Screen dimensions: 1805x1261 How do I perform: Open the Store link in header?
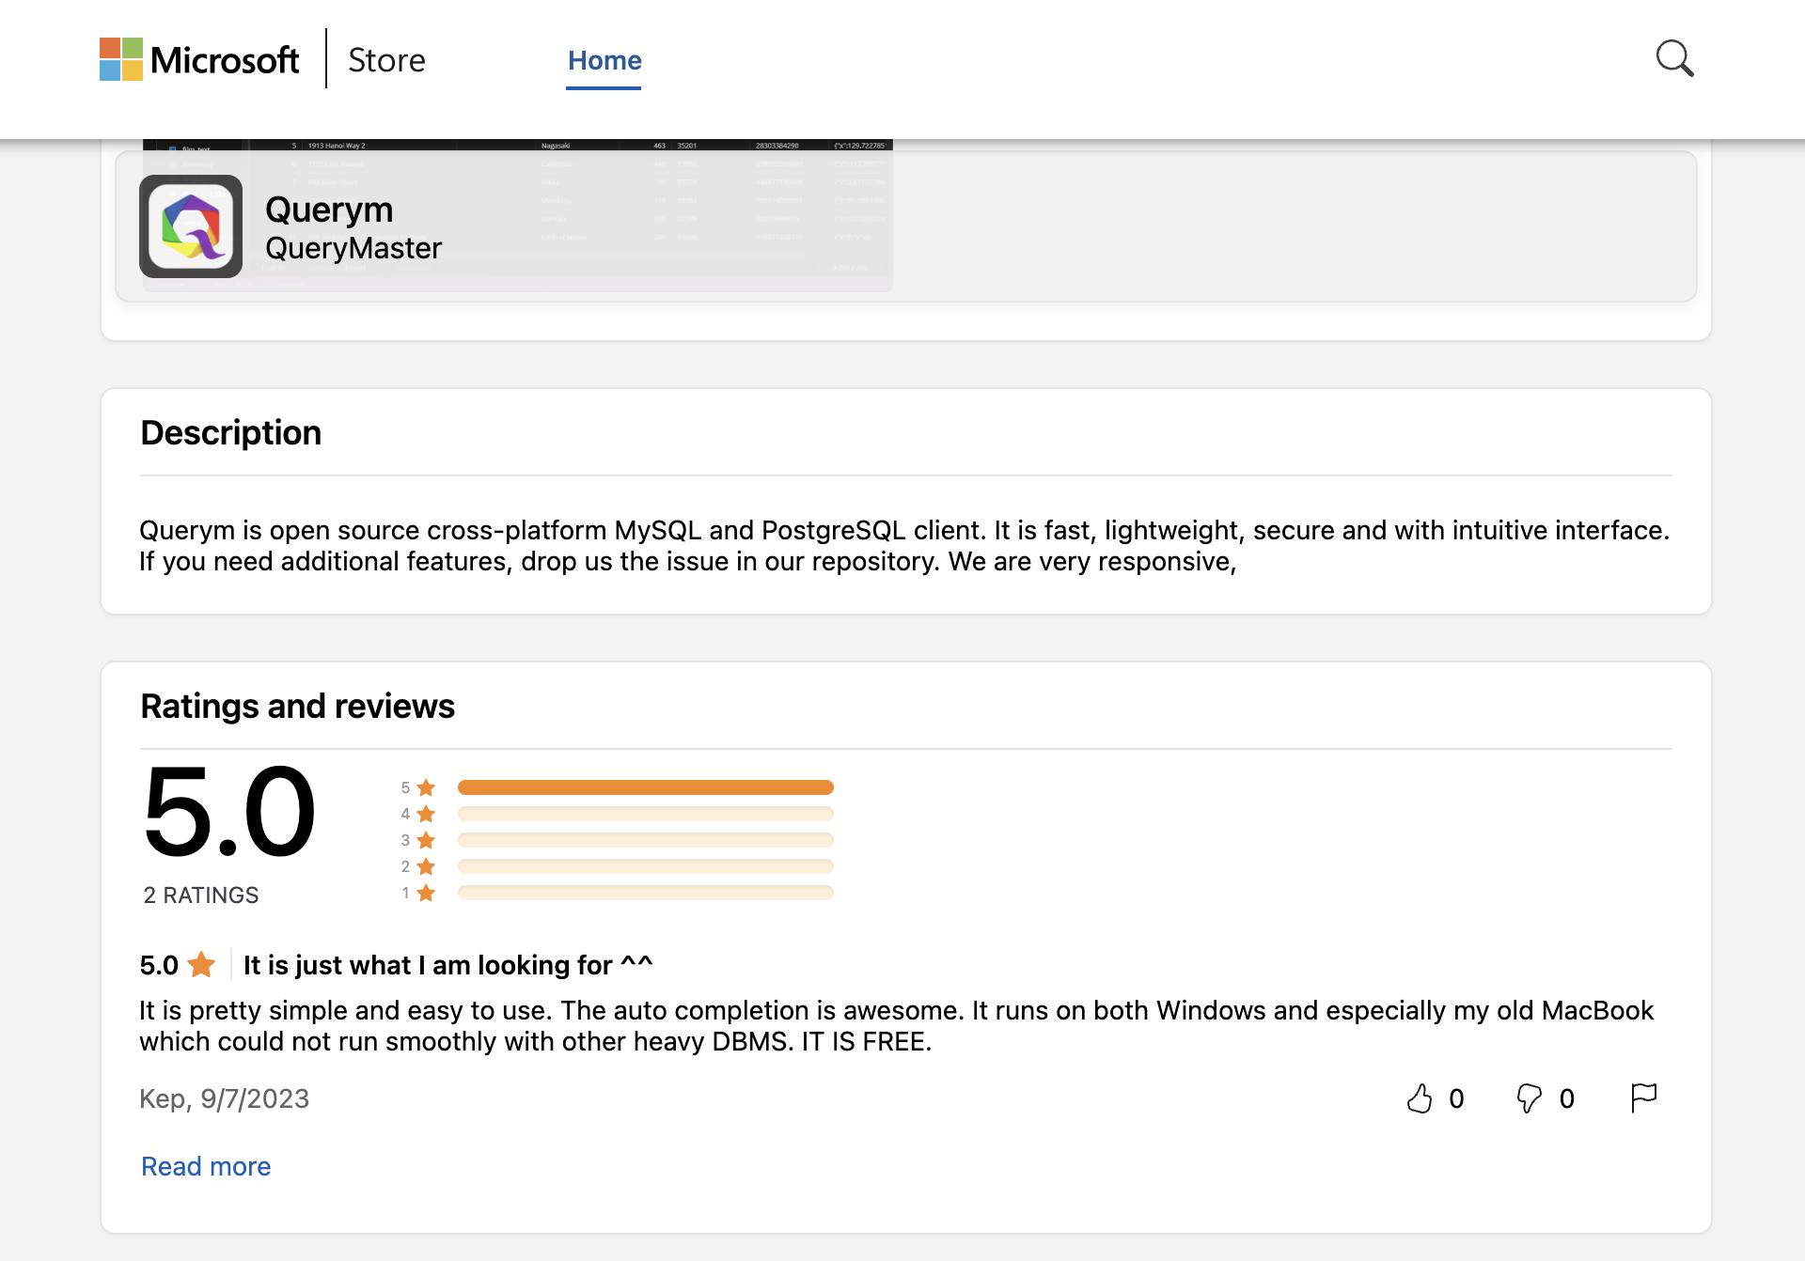[x=386, y=60]
